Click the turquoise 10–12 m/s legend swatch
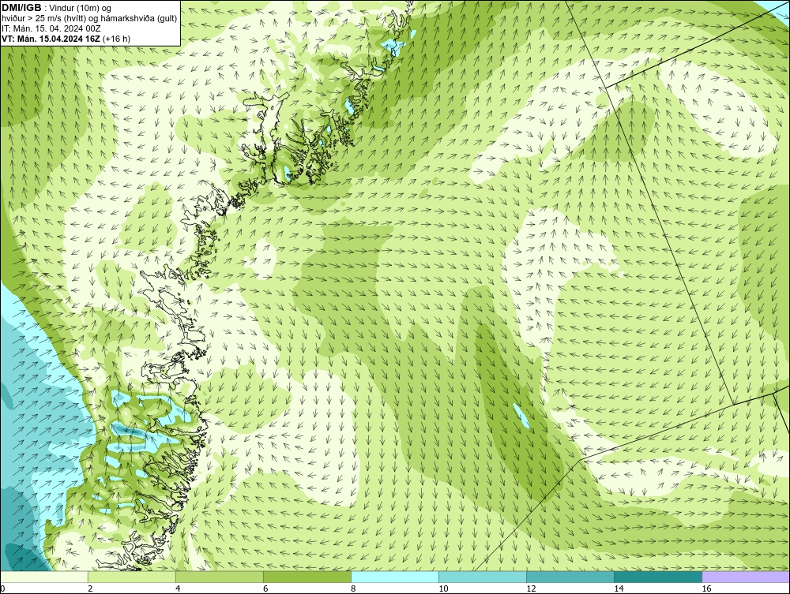 (x=483, y=577)
